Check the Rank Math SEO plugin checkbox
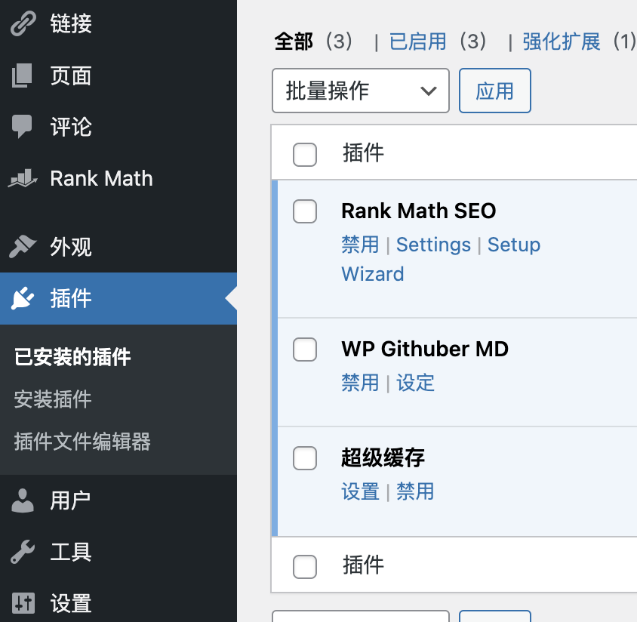This screenshot has width=637, height=622. click(x=305, y=212)
